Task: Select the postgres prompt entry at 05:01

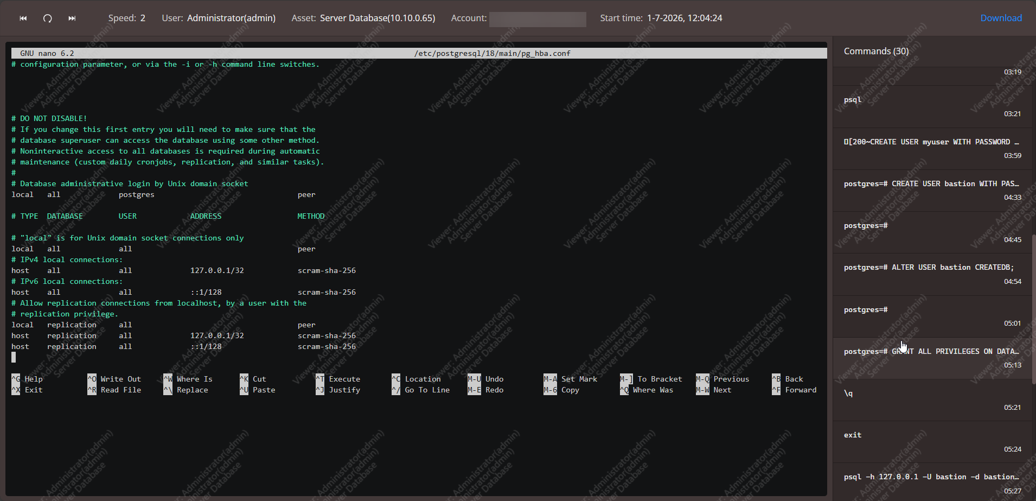Action: point(932,315)
